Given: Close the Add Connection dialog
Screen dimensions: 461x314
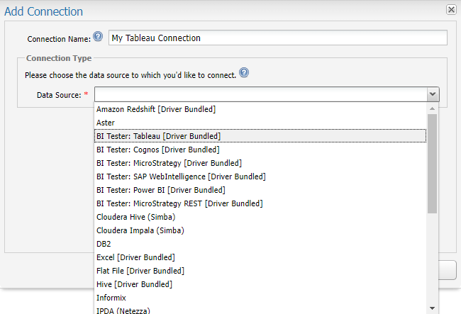Looking at the screenshot, I should coord(451,10).
